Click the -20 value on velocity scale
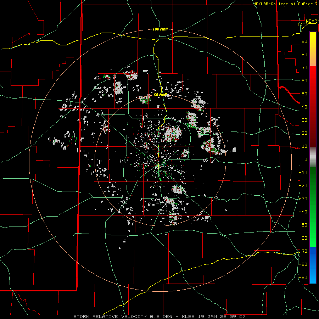The height and width of the screenshot is (319, 319). pos(303,185)
